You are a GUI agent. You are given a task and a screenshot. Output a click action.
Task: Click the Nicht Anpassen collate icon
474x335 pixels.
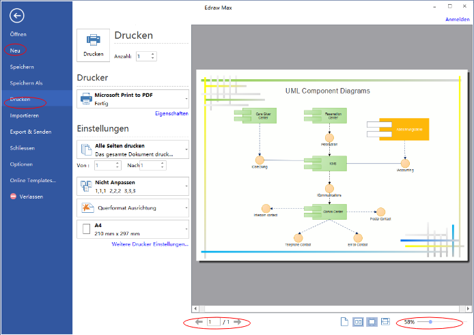click(x=86, y=186)
